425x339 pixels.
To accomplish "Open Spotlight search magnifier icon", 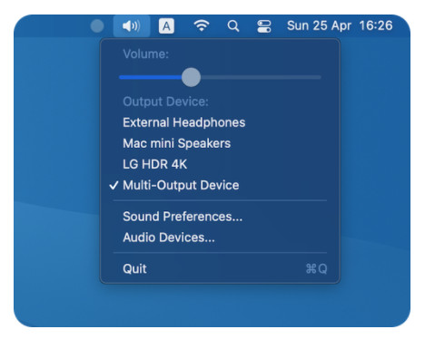I will click(x=233, y=26).
